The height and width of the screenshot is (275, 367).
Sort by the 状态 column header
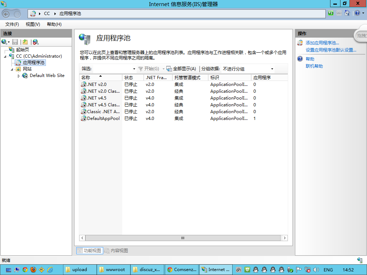point(133,77)
